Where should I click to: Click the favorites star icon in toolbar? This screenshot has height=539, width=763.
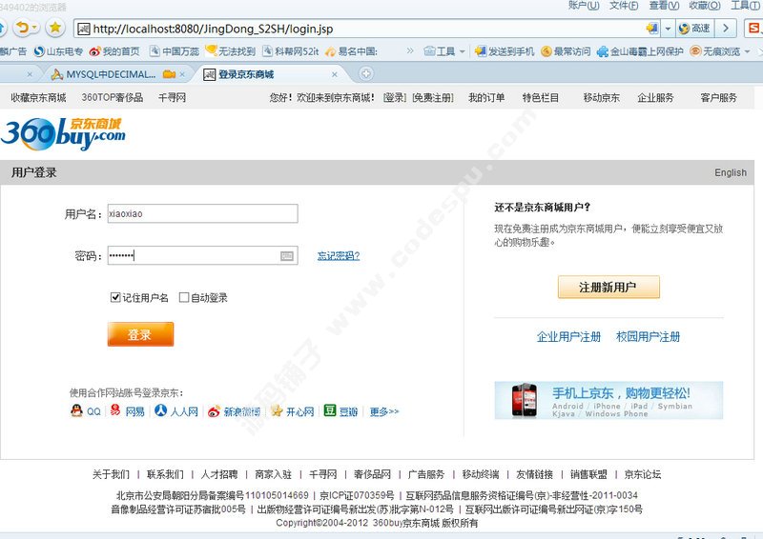[x=55, y=28]
